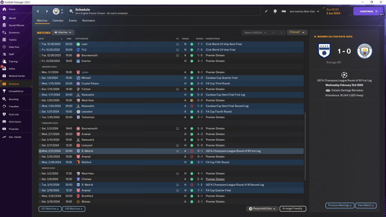Click the Luton team name link
The image size is (386, 217).
pos(85,72)
